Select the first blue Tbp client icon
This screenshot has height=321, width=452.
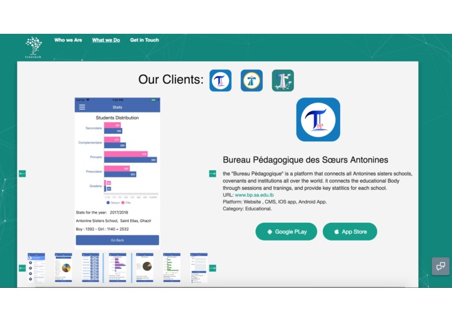point(220,81)
